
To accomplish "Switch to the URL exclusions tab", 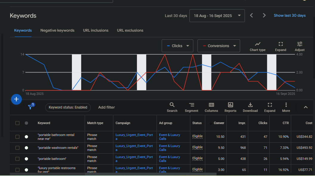I will pyautogui.click(x=130, y=30).
